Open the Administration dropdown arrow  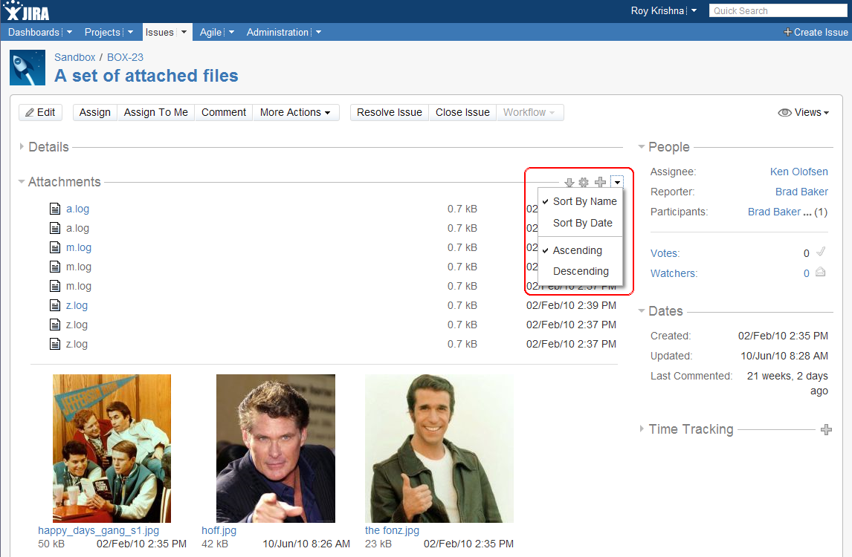click(x=318, y=32)
